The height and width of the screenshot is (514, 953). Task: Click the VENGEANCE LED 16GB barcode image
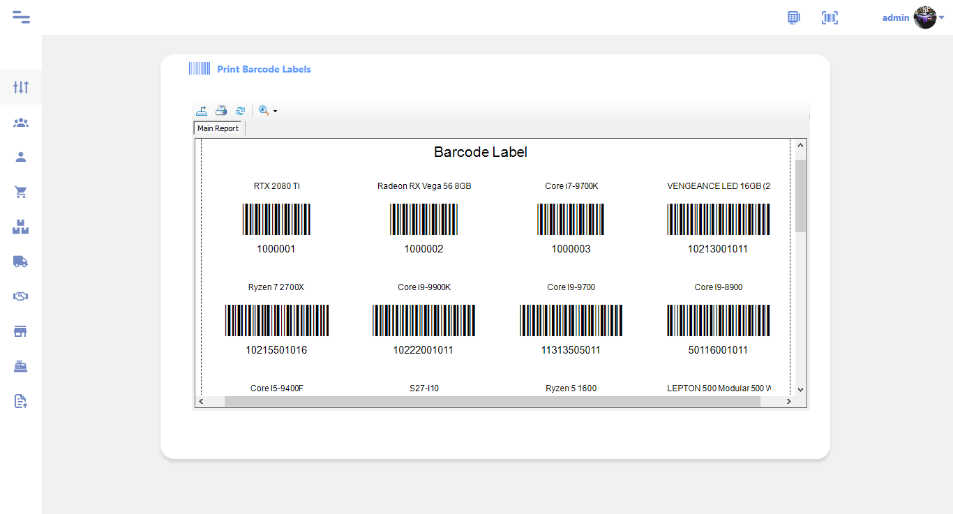[719, 219]
